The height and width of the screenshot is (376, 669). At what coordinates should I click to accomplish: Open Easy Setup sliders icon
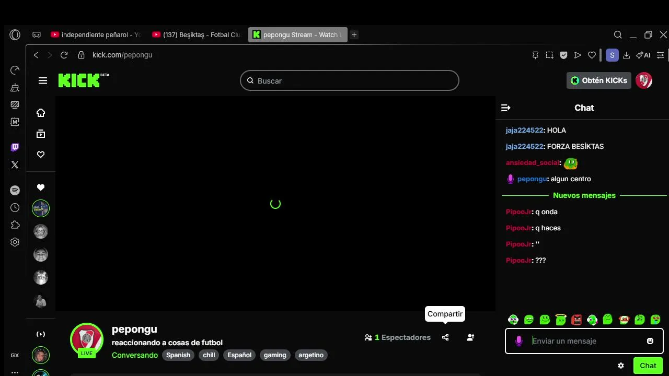coord(661,55)
